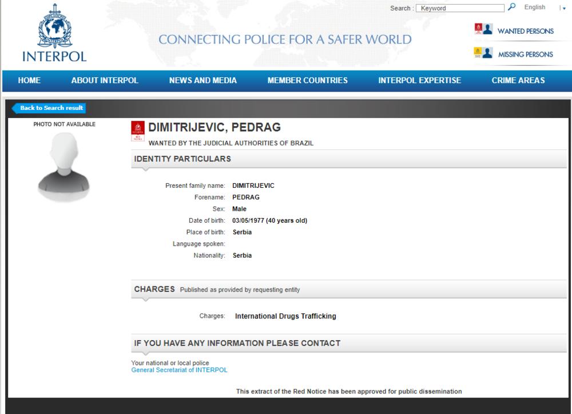Open the CRIME AREAS menu
The width and height of the screenshot is (572, 414).
[518, 81]
